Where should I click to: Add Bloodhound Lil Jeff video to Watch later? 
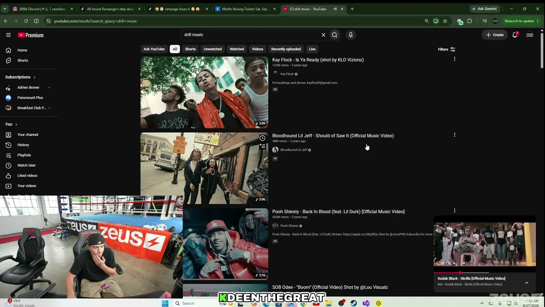[x=262, y=138]
